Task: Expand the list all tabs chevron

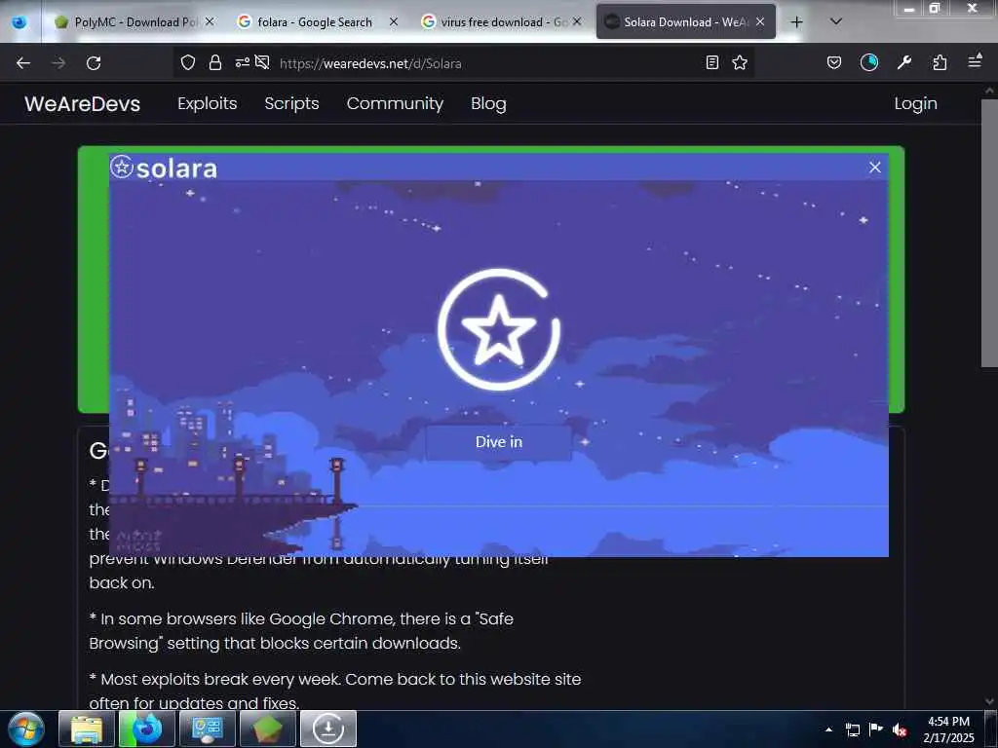Action: pyautogui.click(x=836, y=21)
